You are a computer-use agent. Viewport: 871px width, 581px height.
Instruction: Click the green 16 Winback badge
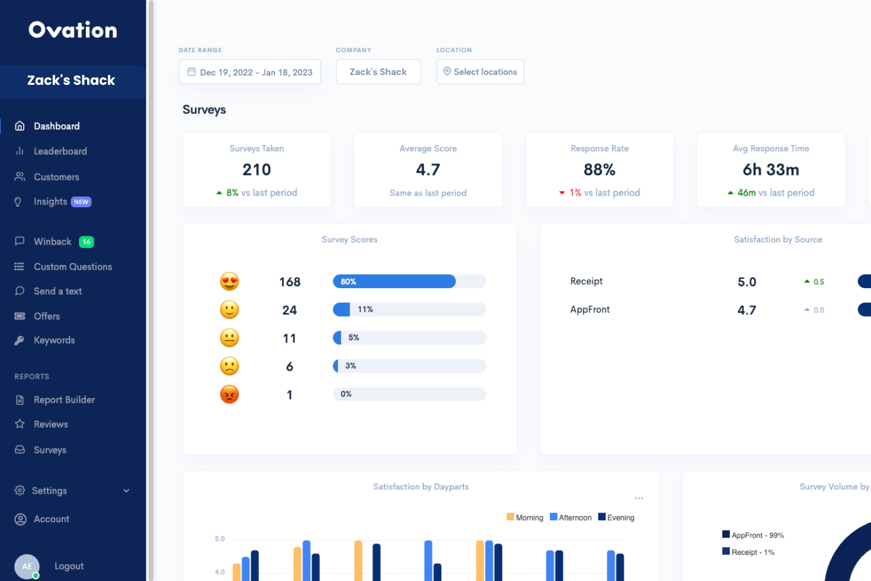(x=86, y=242)
